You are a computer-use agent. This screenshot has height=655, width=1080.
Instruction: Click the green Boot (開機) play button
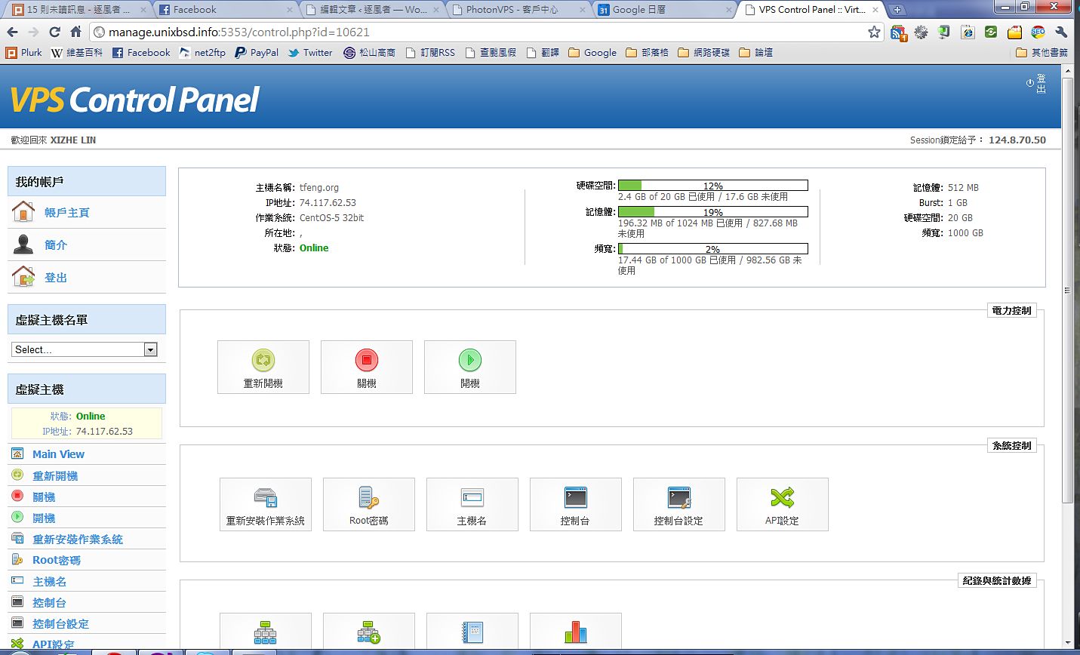470,367
